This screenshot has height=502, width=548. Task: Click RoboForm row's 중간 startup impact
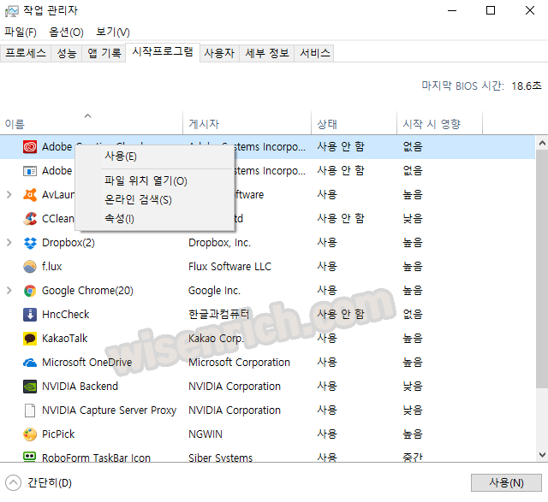point(413,458)
